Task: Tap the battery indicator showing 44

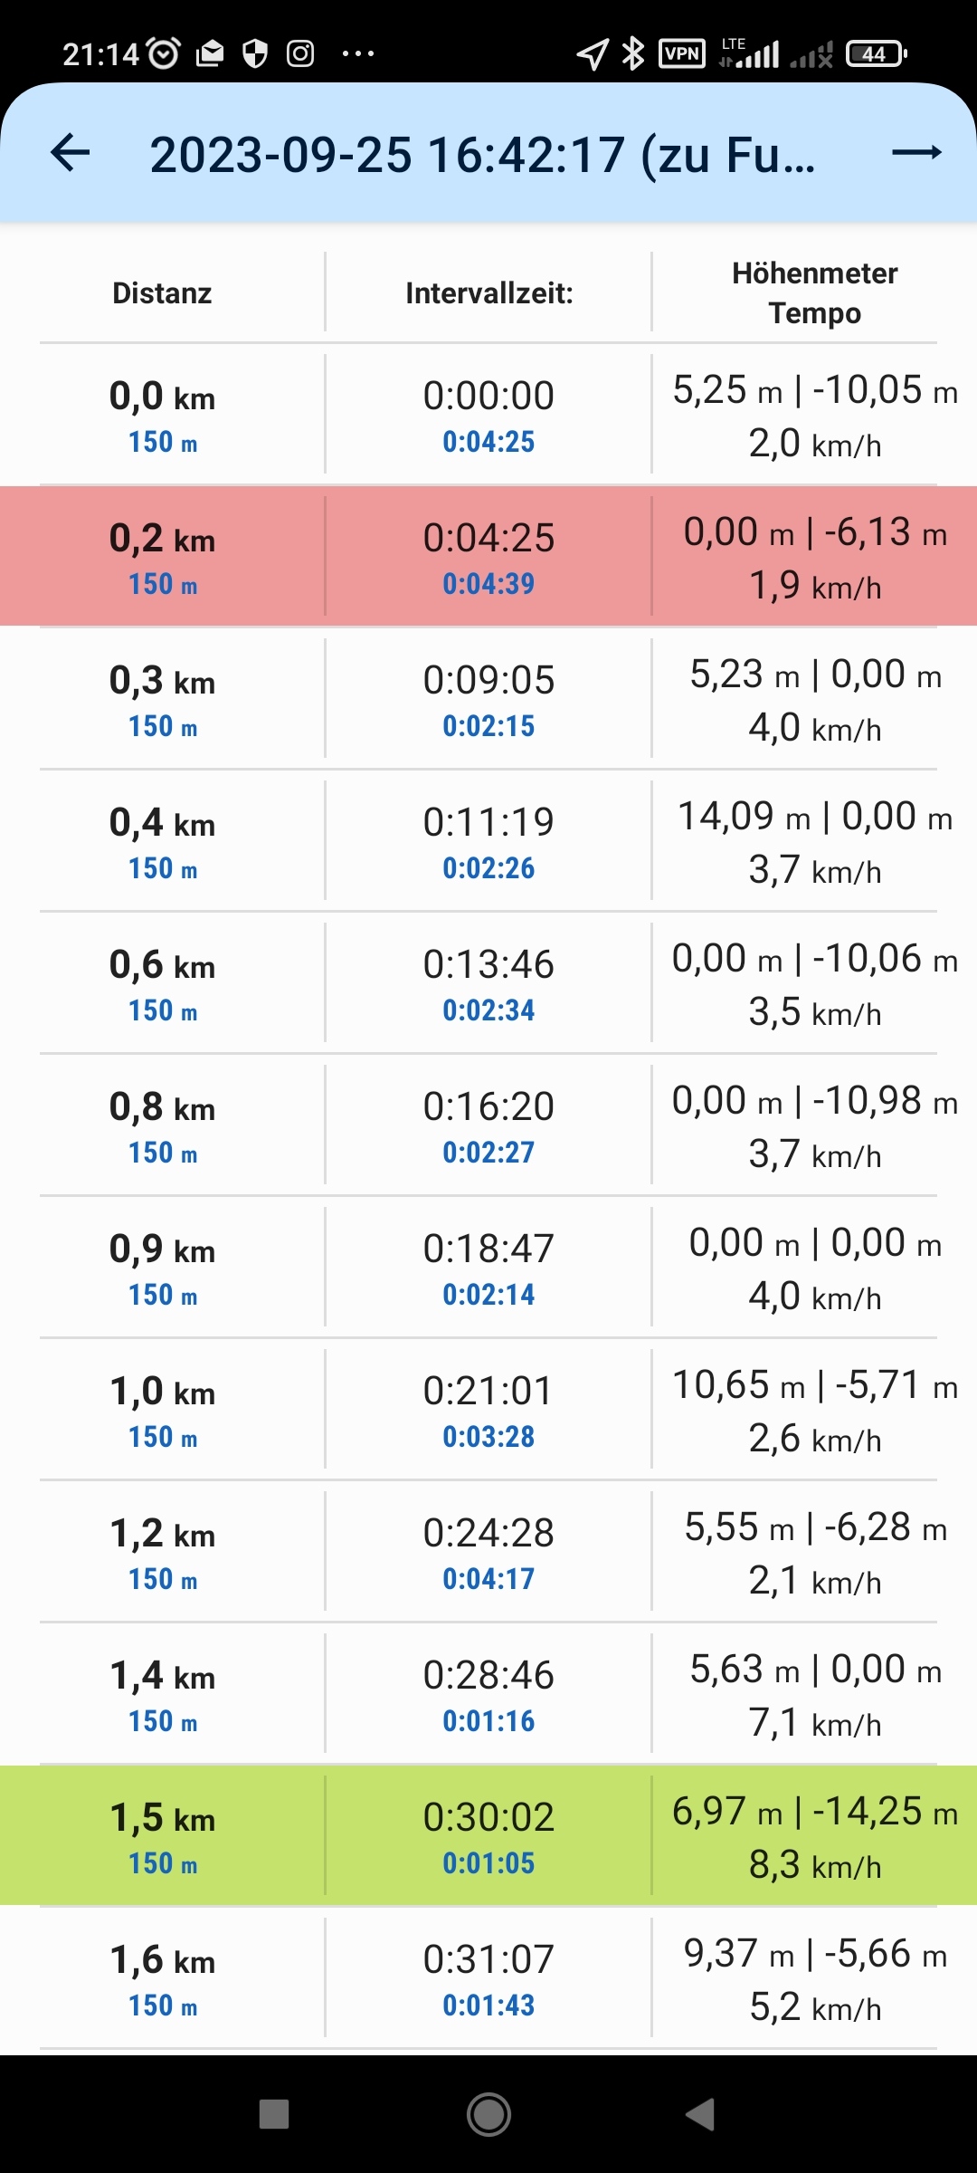Action: [x=875, y=54]
